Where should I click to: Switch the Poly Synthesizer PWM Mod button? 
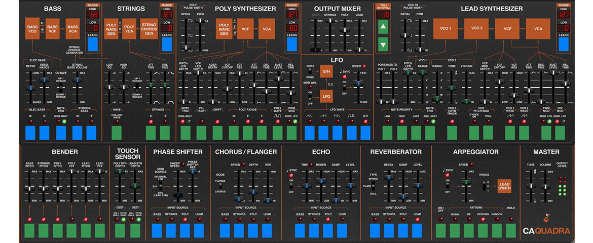(x=291, y=133)
